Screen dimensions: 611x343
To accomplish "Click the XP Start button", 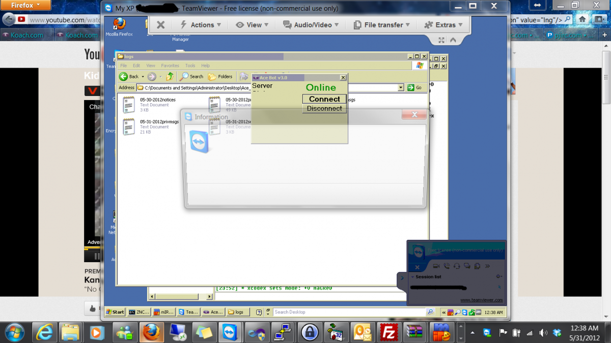I will (x=115, y=312).
